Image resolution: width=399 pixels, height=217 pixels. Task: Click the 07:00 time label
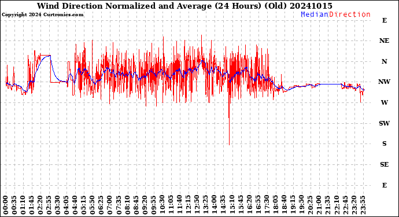110,205
